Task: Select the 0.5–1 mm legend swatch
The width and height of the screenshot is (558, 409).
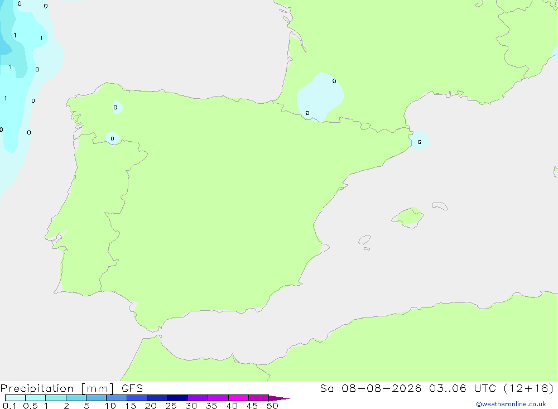Action: 35,398
